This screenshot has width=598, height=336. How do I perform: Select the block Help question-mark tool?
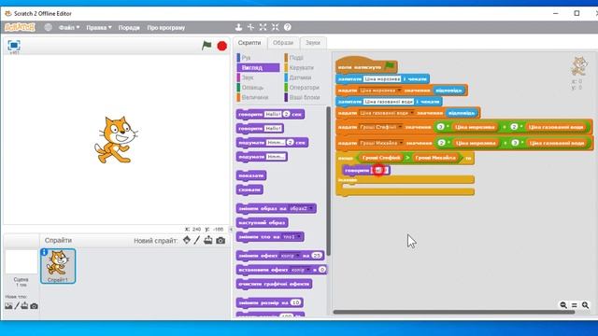(288, 27)
